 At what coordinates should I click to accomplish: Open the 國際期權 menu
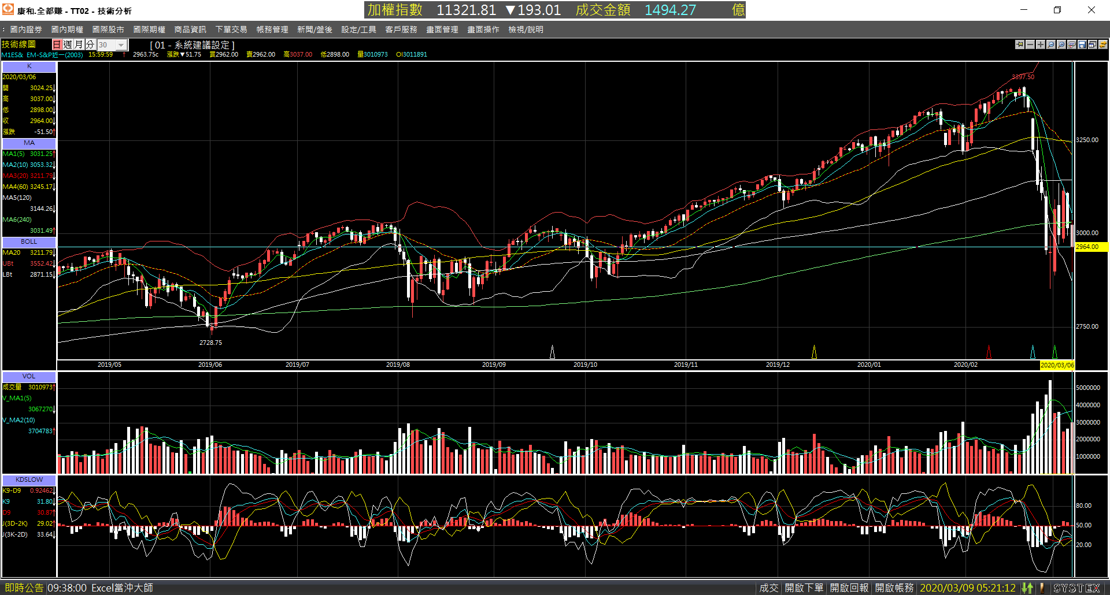149,29
